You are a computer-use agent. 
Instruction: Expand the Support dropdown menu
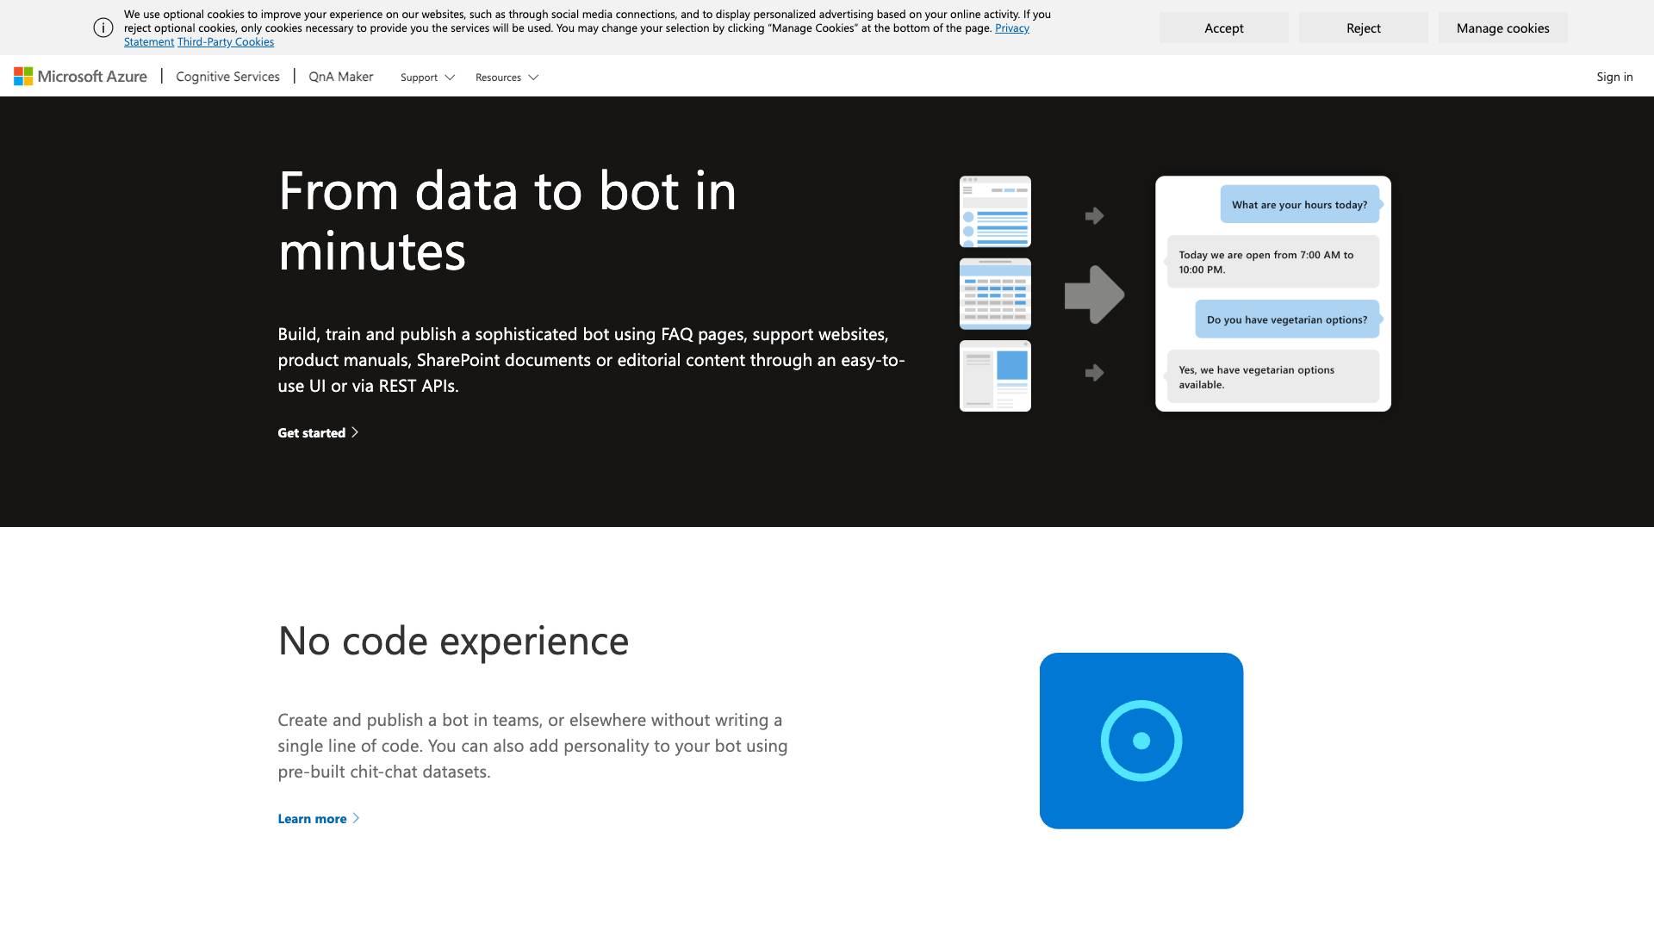pyautogui.click(x=427, y=77)
